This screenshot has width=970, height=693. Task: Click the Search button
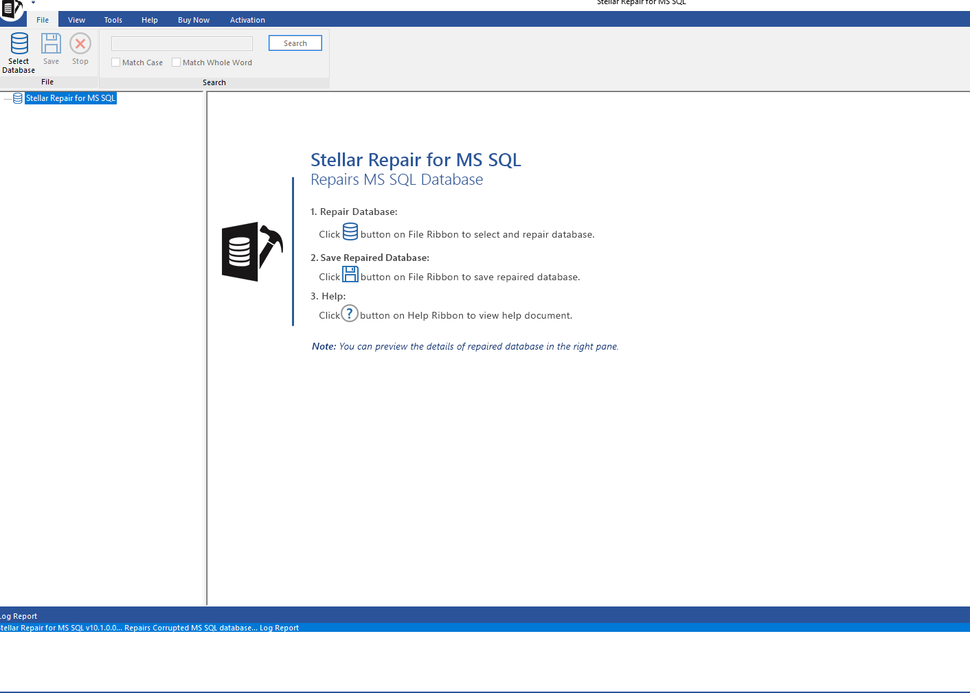coord(295,43)
